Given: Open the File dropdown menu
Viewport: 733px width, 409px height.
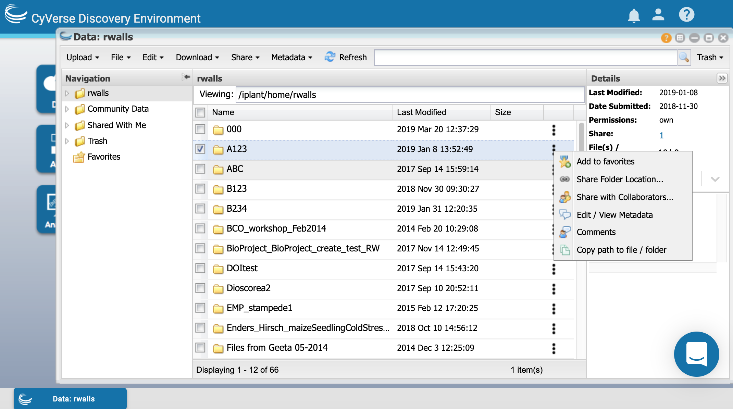Looking at the screenshot, I should click(x=121, y=57).
